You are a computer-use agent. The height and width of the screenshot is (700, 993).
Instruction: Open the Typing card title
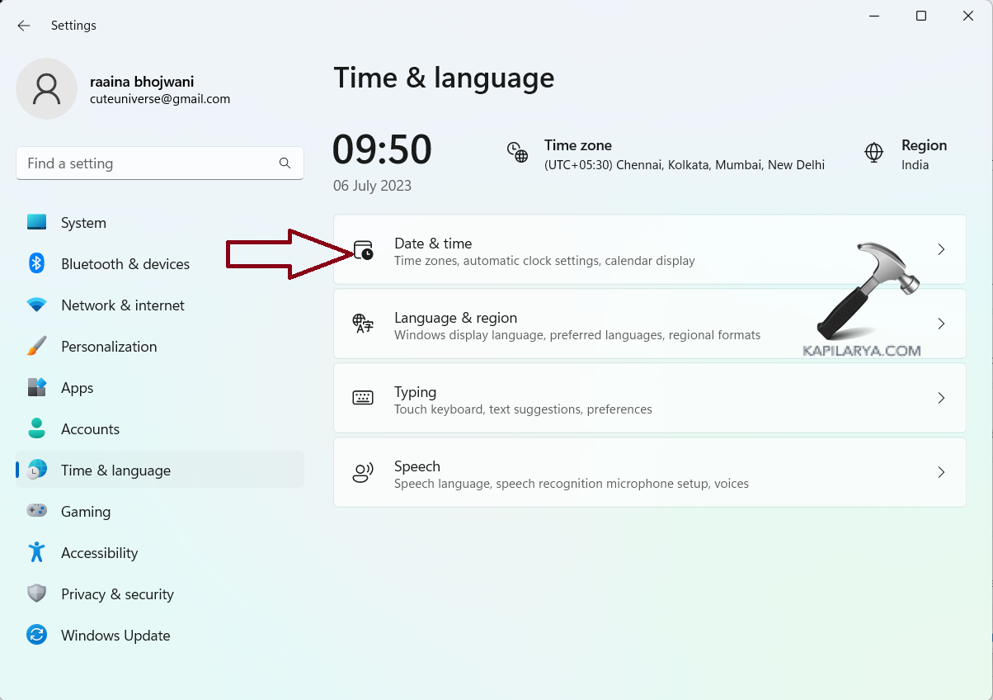point(415,392)
